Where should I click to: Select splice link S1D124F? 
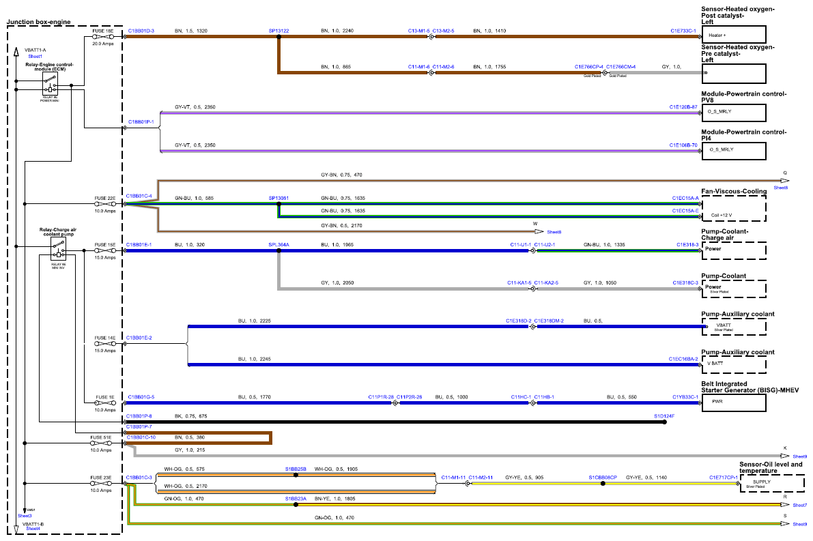(x=664, y=416)
